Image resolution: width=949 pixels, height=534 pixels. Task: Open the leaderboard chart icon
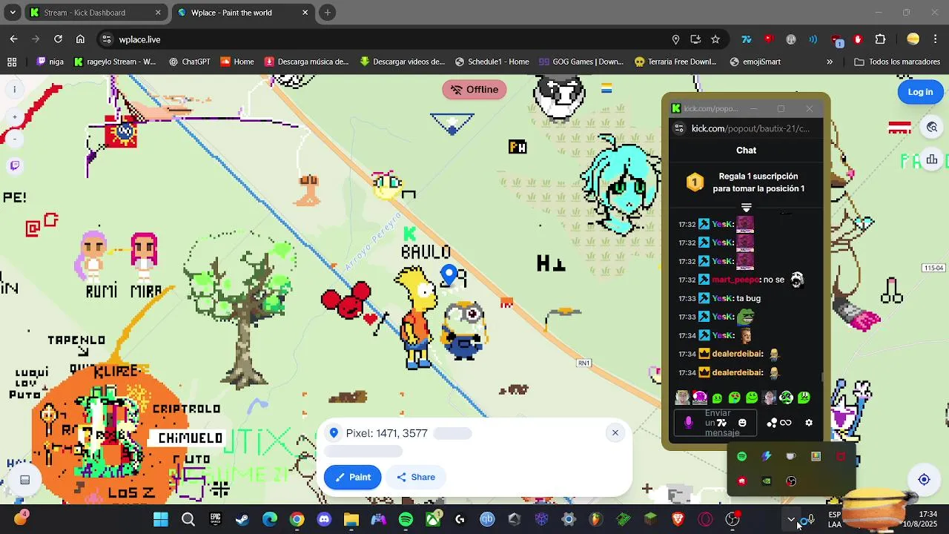[932, 159]
